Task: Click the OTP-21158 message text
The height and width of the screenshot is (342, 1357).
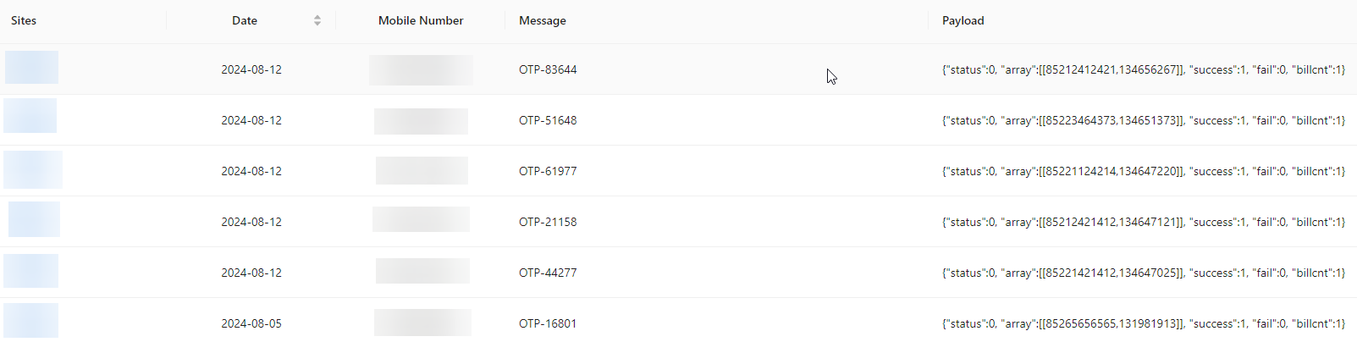Action: pyautogui.click(x=548, y=222)
